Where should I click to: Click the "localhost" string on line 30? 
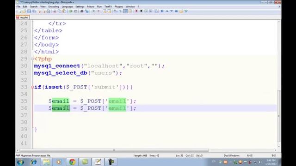(103, 66)
